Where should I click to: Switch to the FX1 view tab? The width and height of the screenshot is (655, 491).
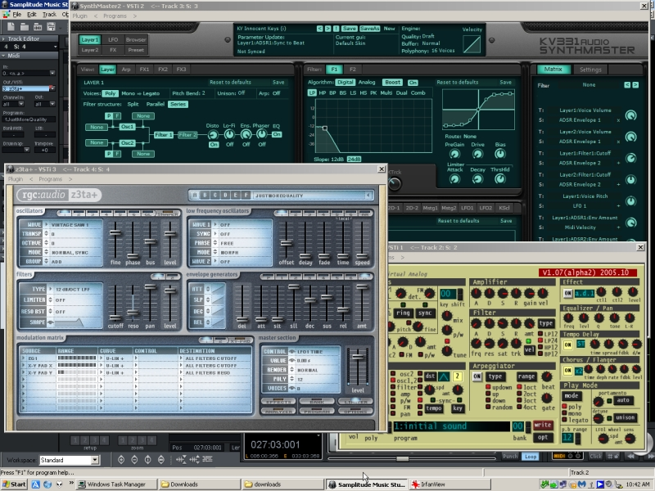[x=144, y=70]
